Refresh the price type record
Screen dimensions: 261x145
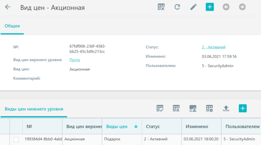click(x=177, y=7)
